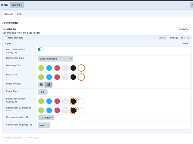
Task: Add a Hero Slider block
Action: [x=32, y=138]
